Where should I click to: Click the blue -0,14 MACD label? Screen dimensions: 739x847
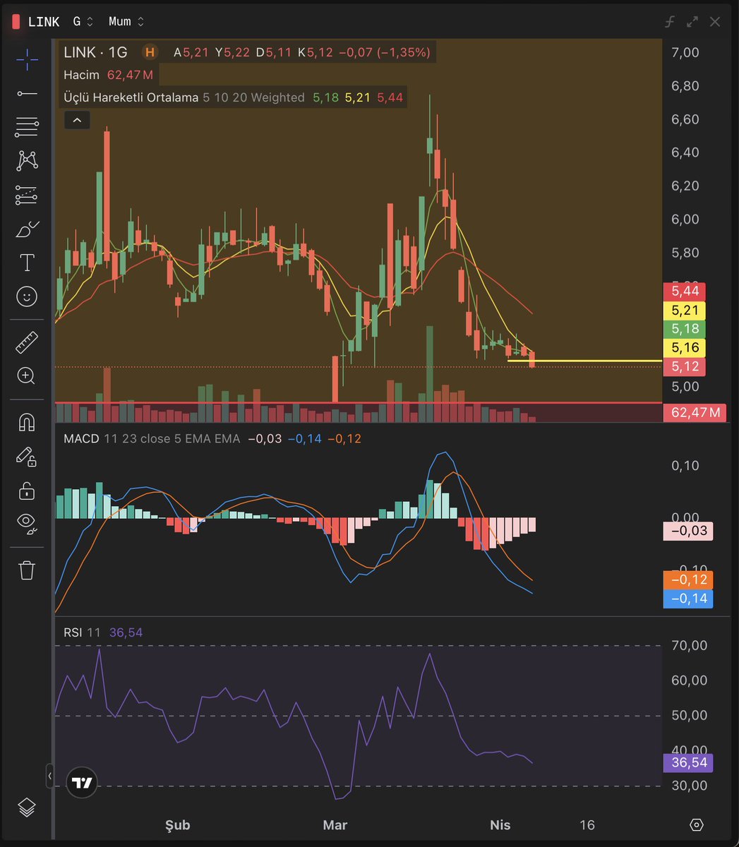[x=688, y=599]
